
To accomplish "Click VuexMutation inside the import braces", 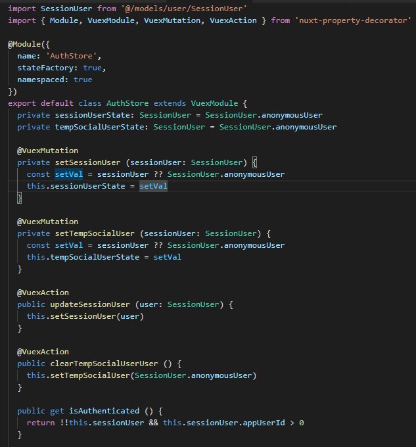I will point(172,20).
